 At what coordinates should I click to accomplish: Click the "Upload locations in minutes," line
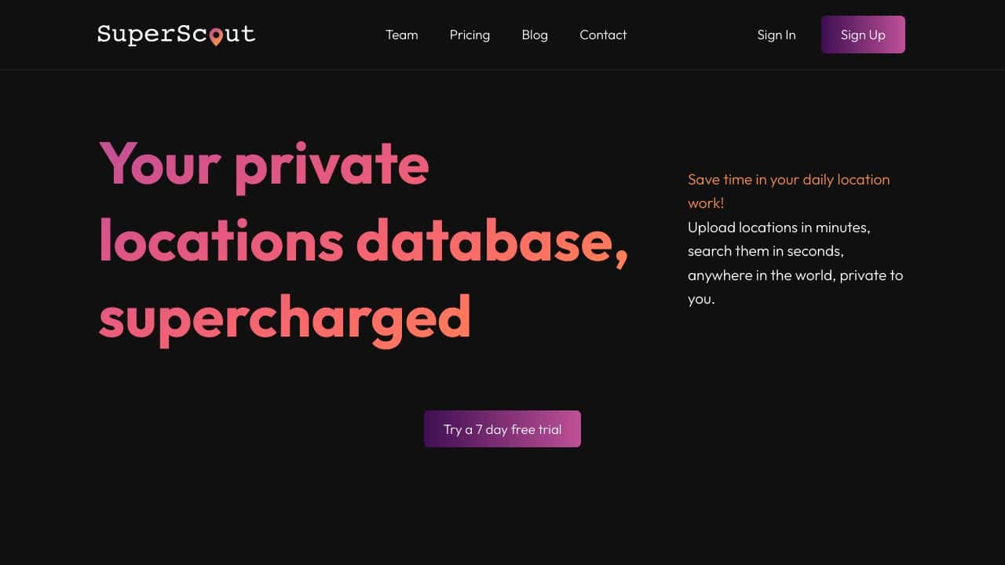[779, 228]
